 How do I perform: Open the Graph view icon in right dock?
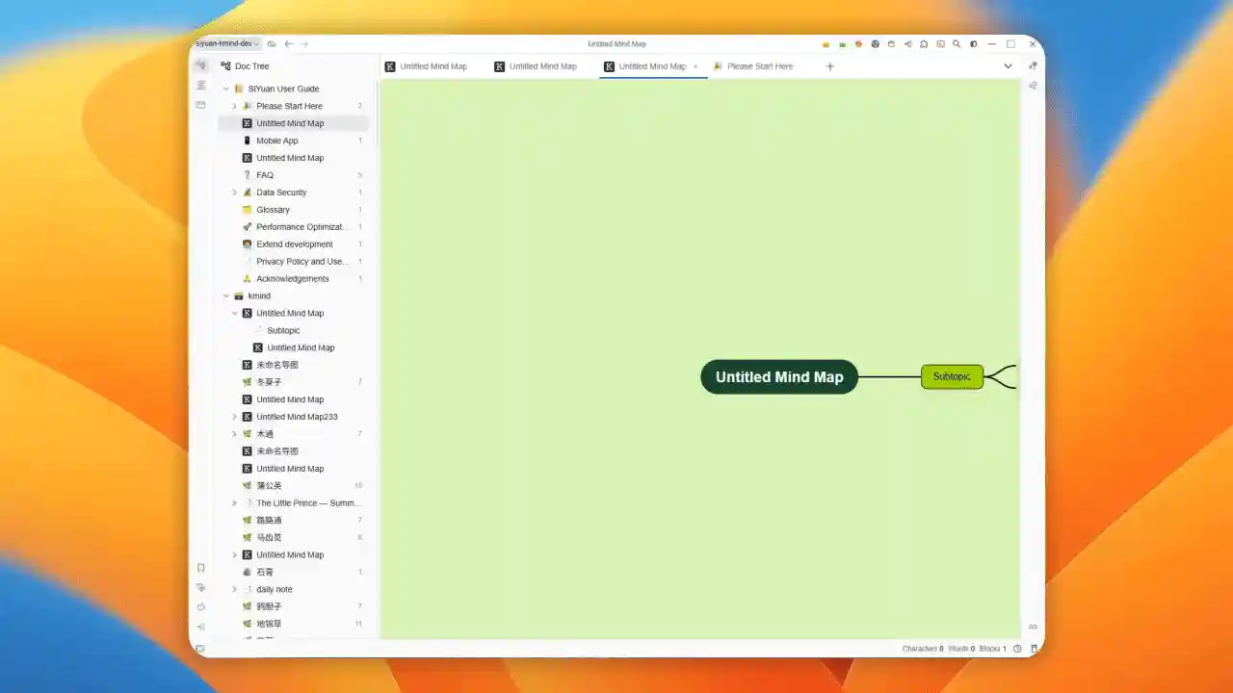1033,65
